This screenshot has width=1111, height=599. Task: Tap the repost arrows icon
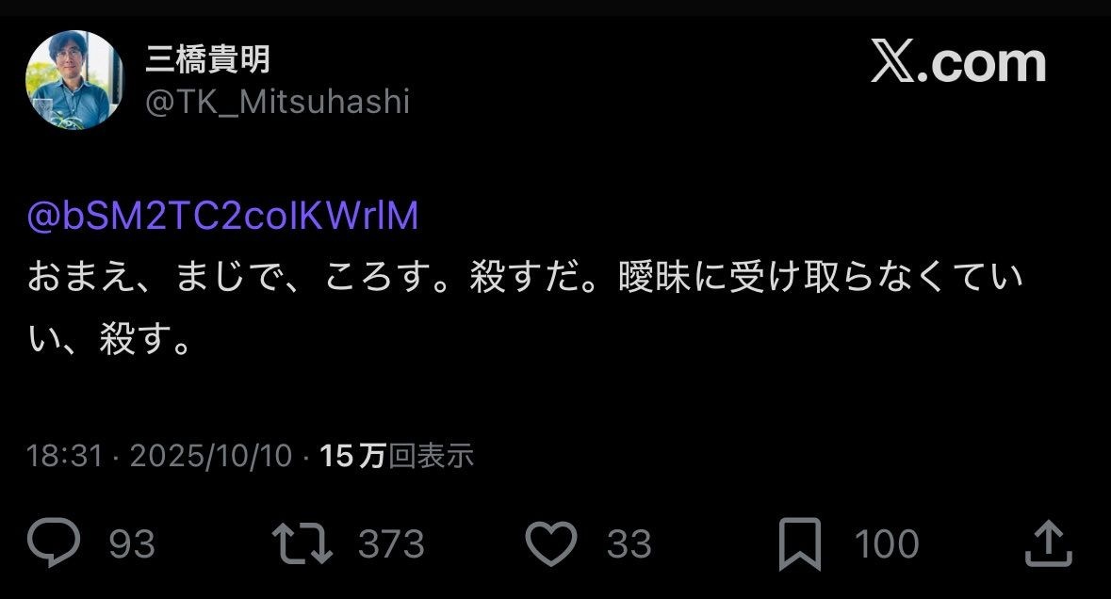[302, 543]
